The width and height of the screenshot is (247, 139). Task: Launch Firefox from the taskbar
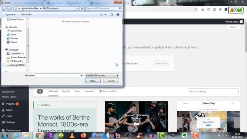(x=83, y=136)
